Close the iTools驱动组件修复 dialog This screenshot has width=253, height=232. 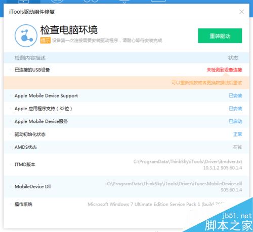(241, 12)
